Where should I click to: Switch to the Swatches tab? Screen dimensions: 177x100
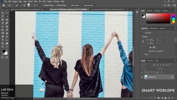149,11
